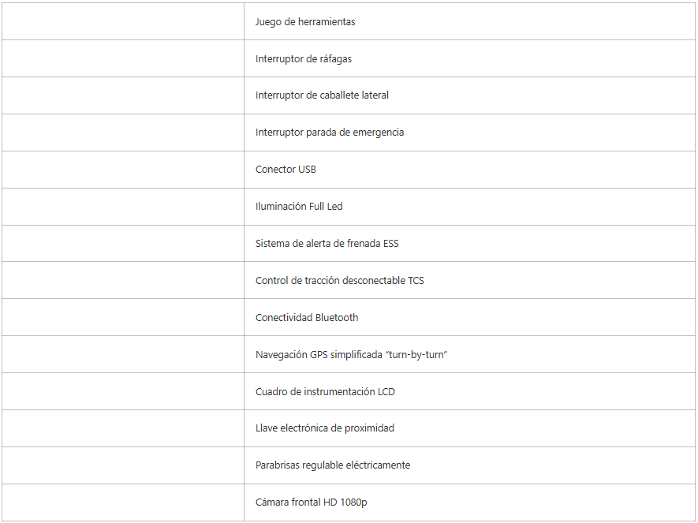698x523 pixels.
Task: Click "Interruptor de caballete lateral" cell
Action: click(x=322, y=95)
